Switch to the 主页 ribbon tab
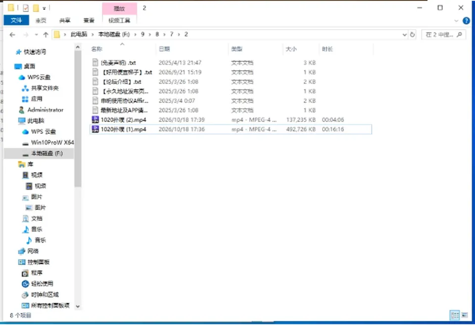This screenshot has height=325, width=475. coord(41,20)
